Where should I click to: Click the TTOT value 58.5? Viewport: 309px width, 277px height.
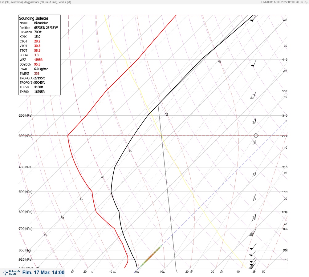pos(37,50)
